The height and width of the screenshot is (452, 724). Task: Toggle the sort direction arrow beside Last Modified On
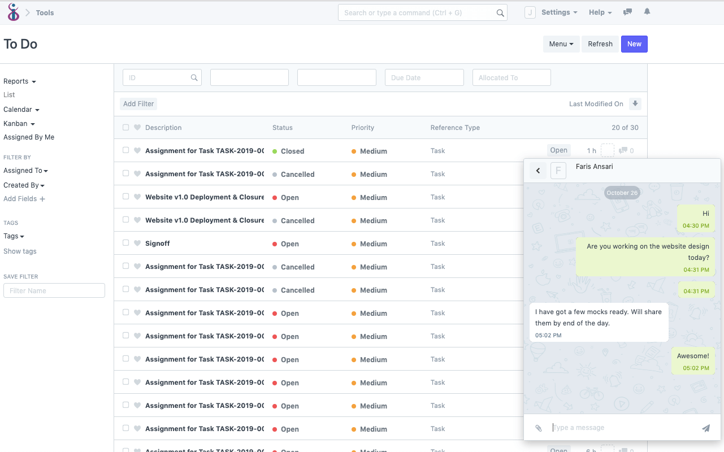point(635,104)
